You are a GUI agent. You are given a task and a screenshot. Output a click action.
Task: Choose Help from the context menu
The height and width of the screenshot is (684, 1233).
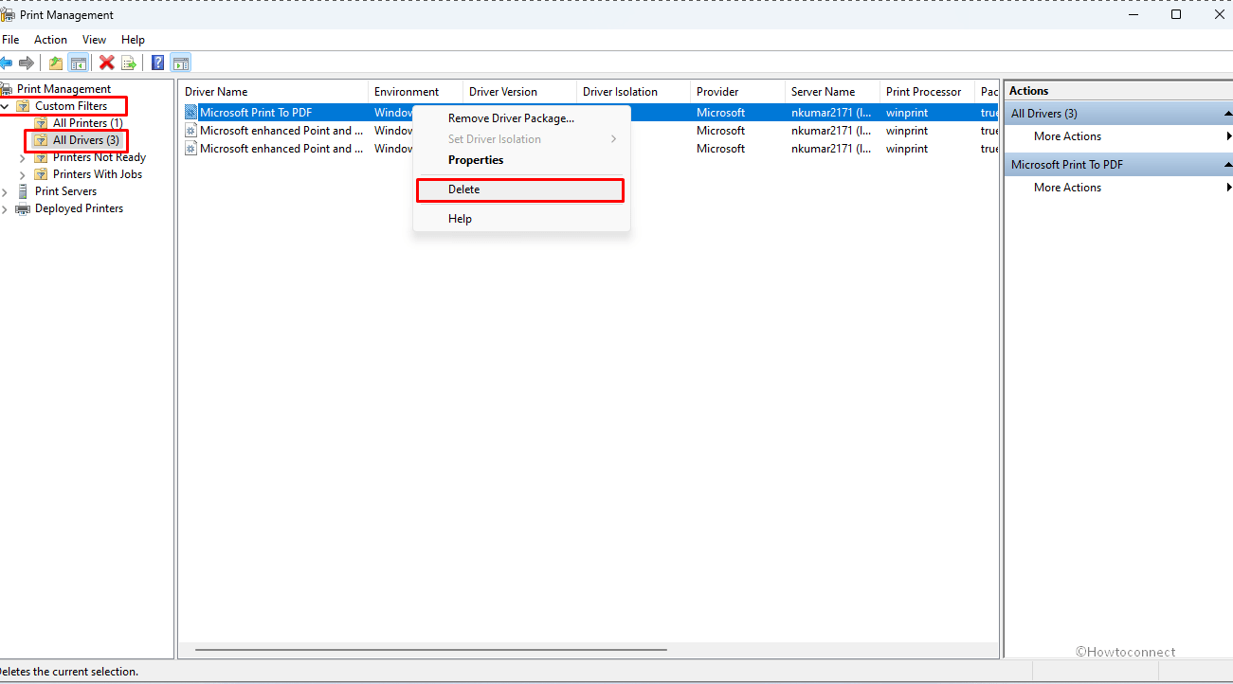point(521,219)
